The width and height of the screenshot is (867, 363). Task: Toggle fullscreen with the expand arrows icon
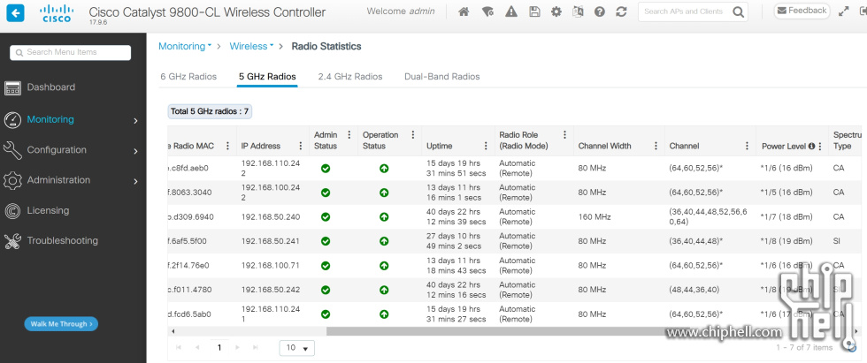[843, 11]
